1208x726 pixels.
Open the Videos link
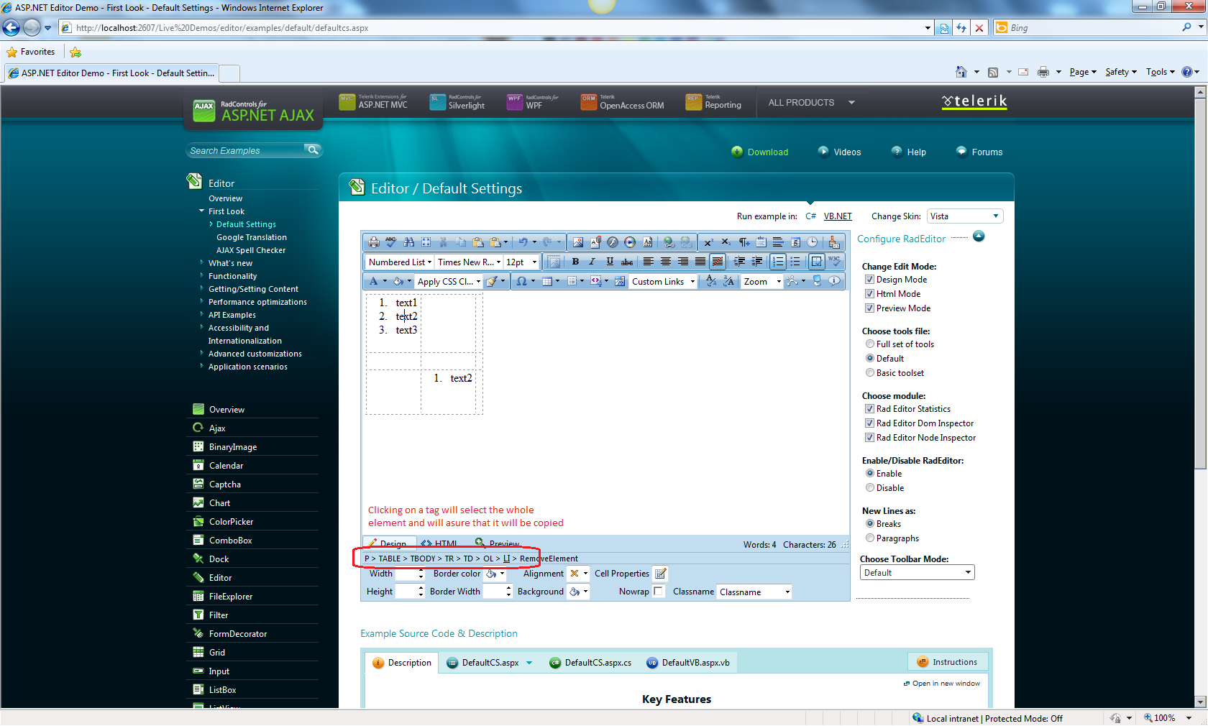tap(840, 152)
